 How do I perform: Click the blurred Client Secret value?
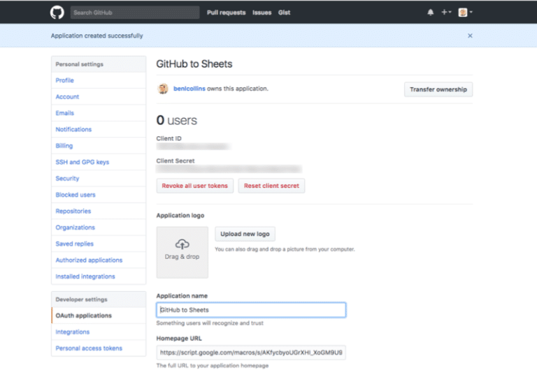coord(229,169)
